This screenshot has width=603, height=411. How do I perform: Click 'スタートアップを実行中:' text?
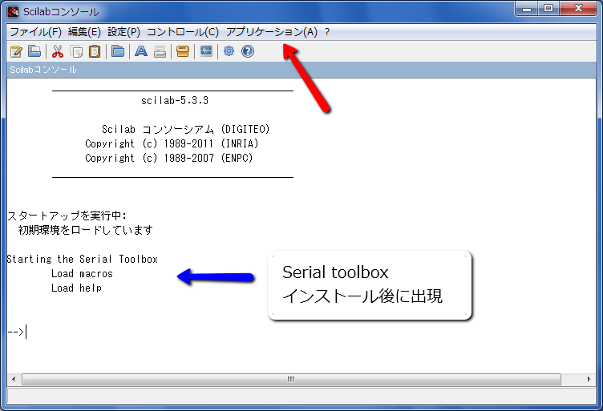coord(67,216)
